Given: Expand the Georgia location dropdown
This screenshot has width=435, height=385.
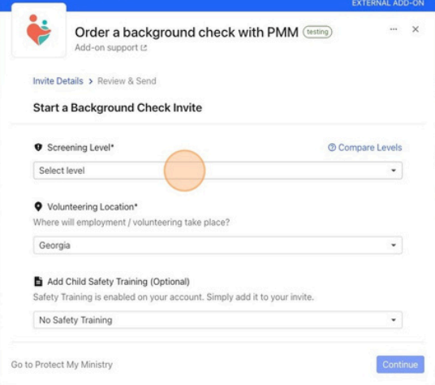Looking at the screenshot, I should [x=217, y=245].
